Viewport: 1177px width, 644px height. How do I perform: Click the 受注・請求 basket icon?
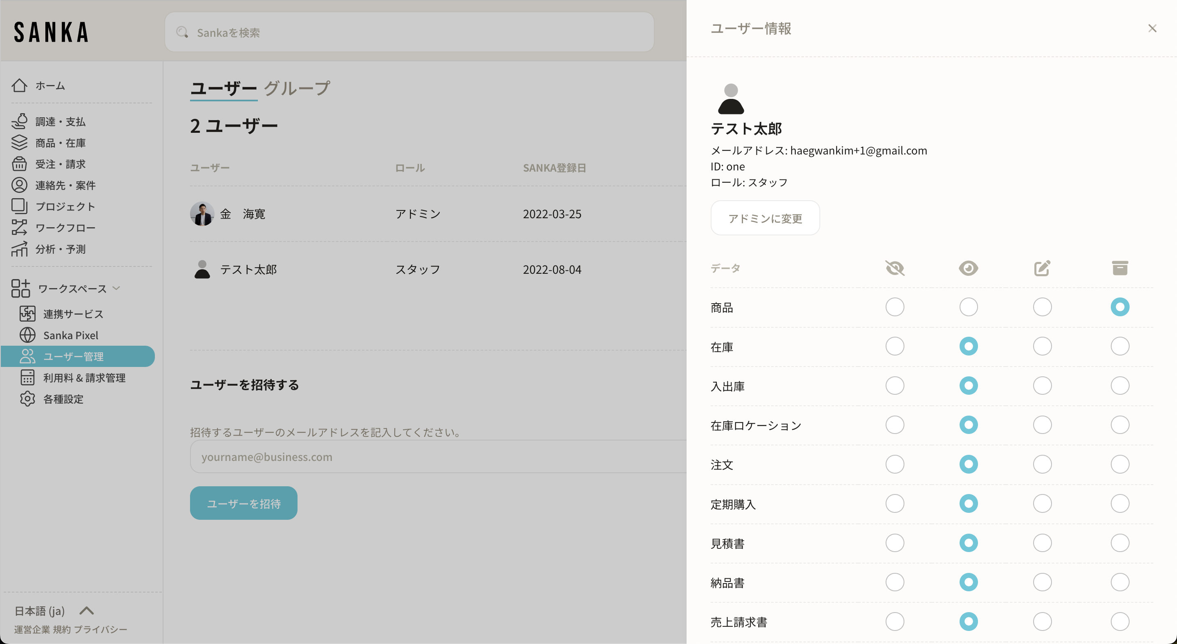click(x=19, y=164)
